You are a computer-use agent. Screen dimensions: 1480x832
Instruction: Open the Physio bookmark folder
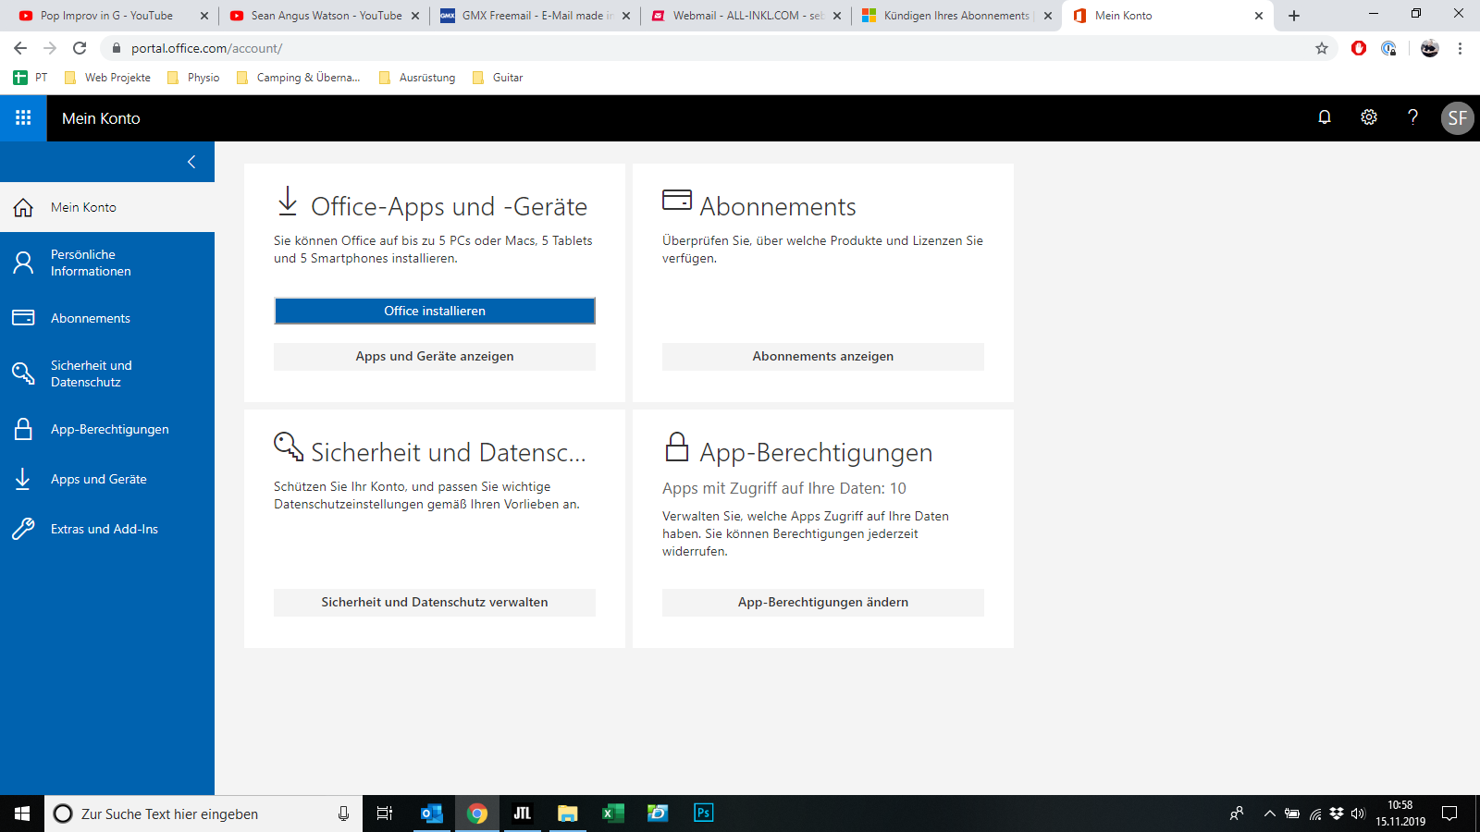193,78
